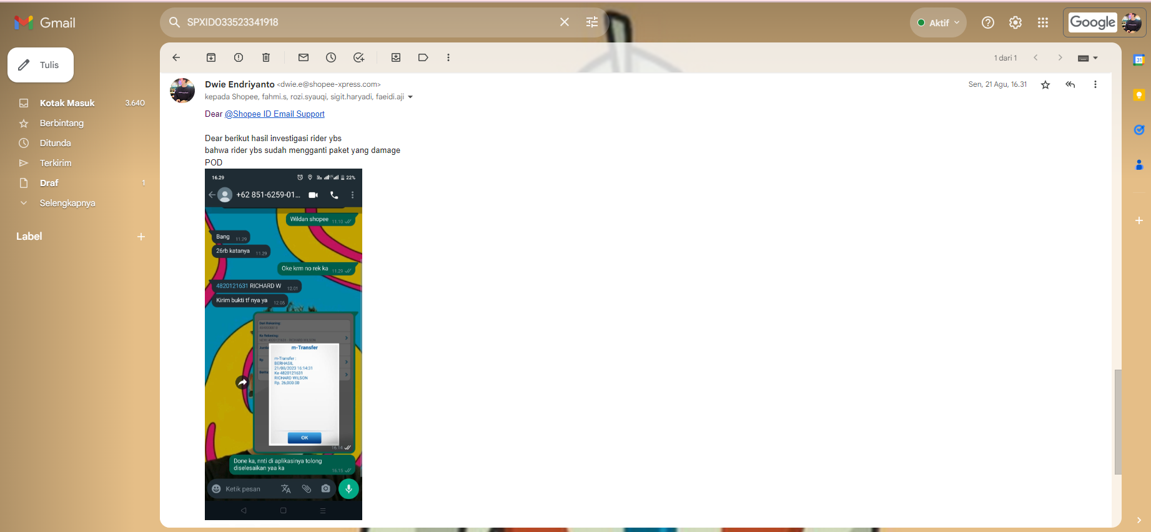Click the date Sen, 21 Agu, 16.31
Screen dimensions: 1151x532
997,84
